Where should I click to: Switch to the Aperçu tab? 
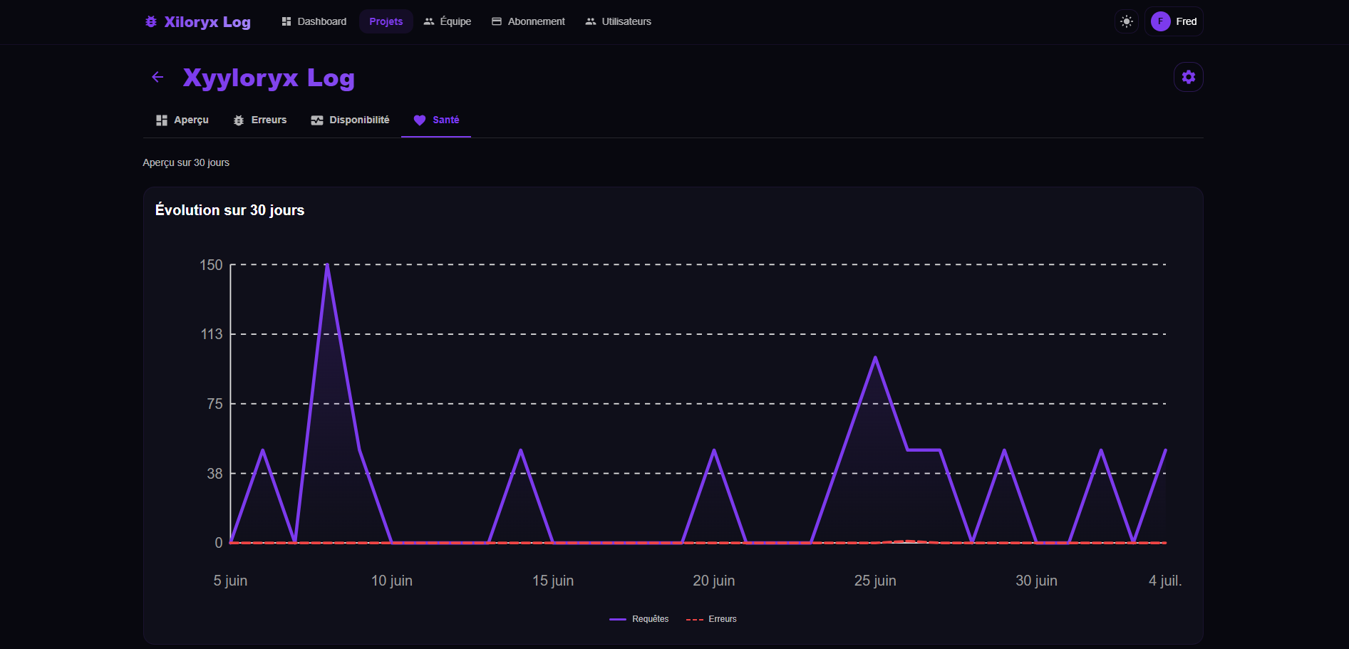[182, 120]
